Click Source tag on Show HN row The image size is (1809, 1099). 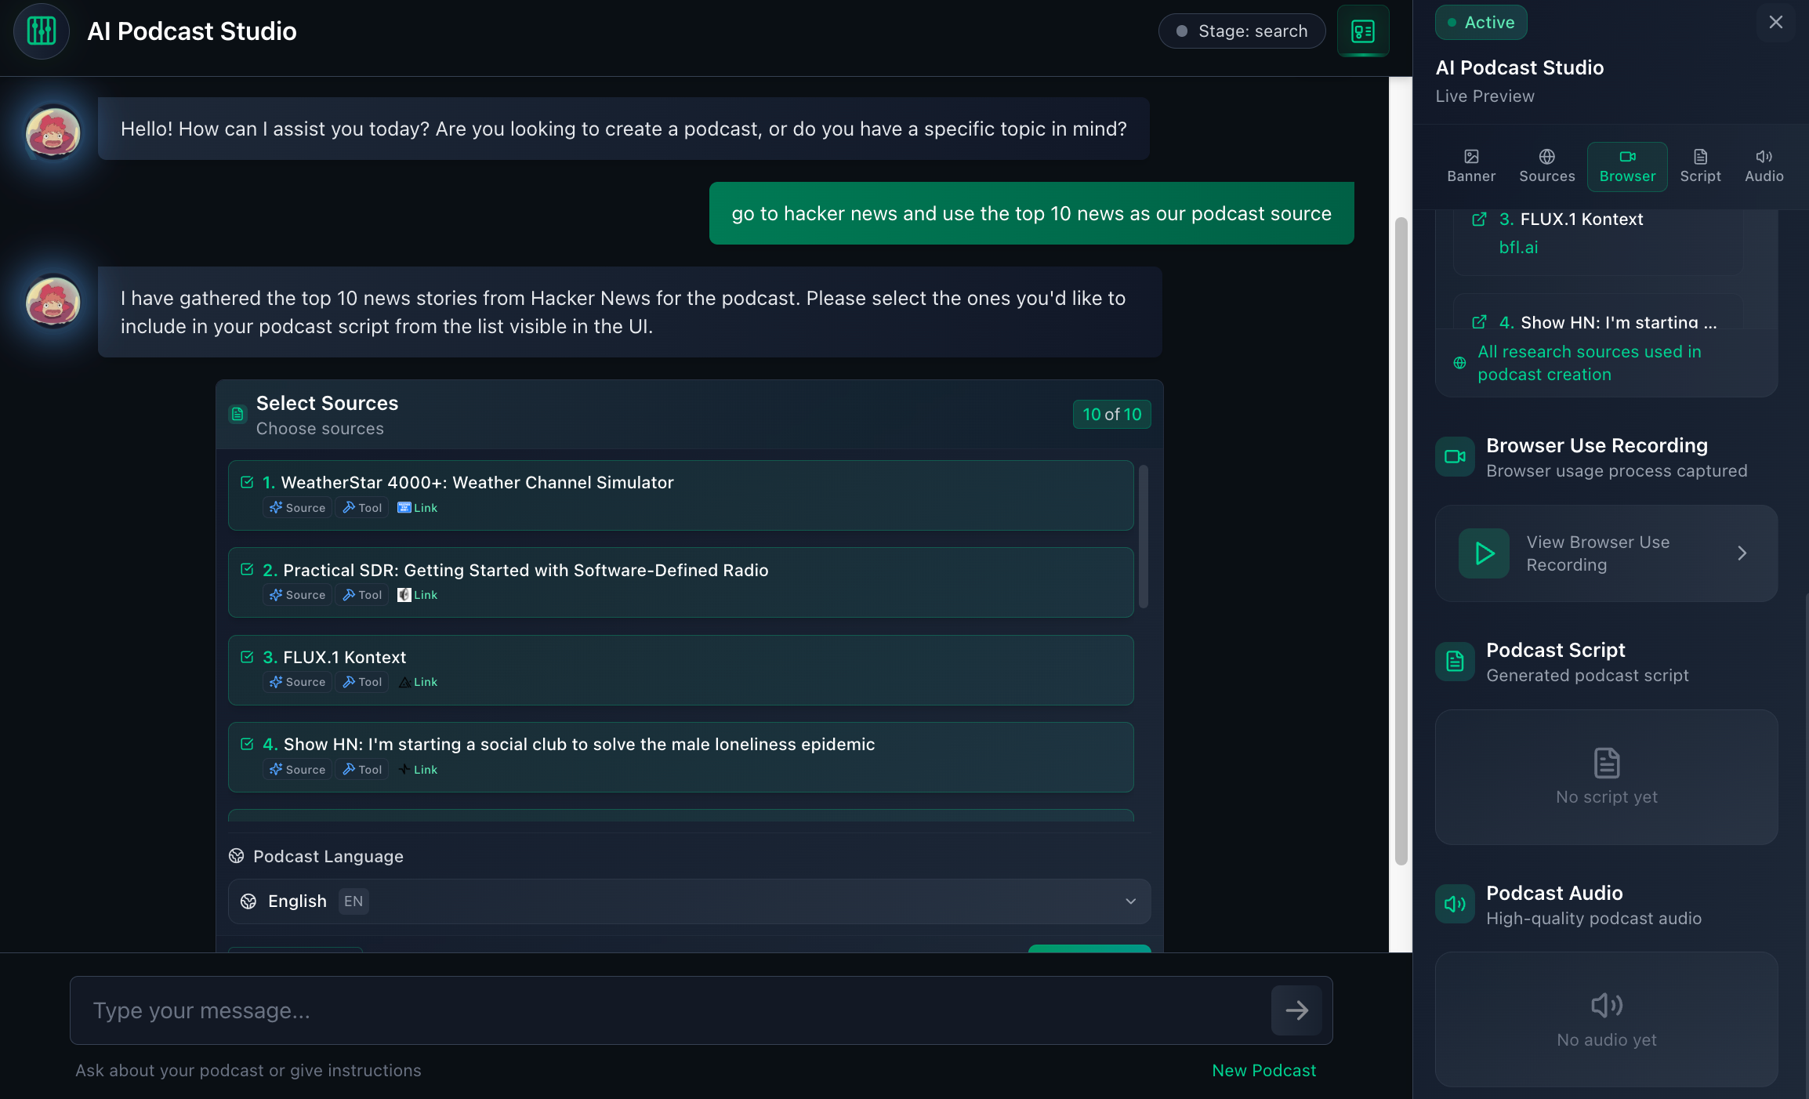(x=297, y=770)
